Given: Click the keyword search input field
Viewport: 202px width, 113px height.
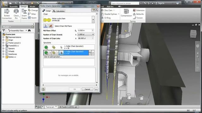Looking at the screenshot, I should (125, 3).
